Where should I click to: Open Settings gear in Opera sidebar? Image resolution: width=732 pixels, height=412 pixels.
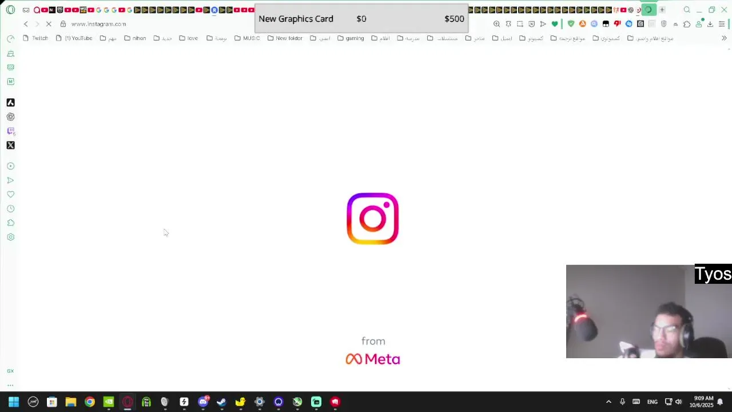point(10,237)
